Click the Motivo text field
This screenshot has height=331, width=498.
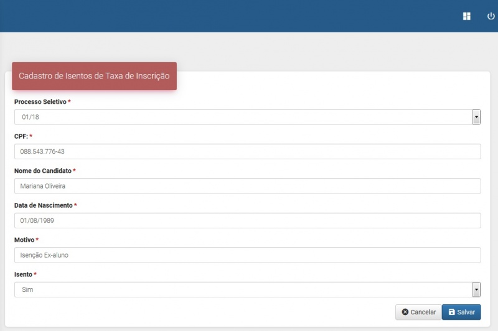pyautogui.click(x=247, y=255)
